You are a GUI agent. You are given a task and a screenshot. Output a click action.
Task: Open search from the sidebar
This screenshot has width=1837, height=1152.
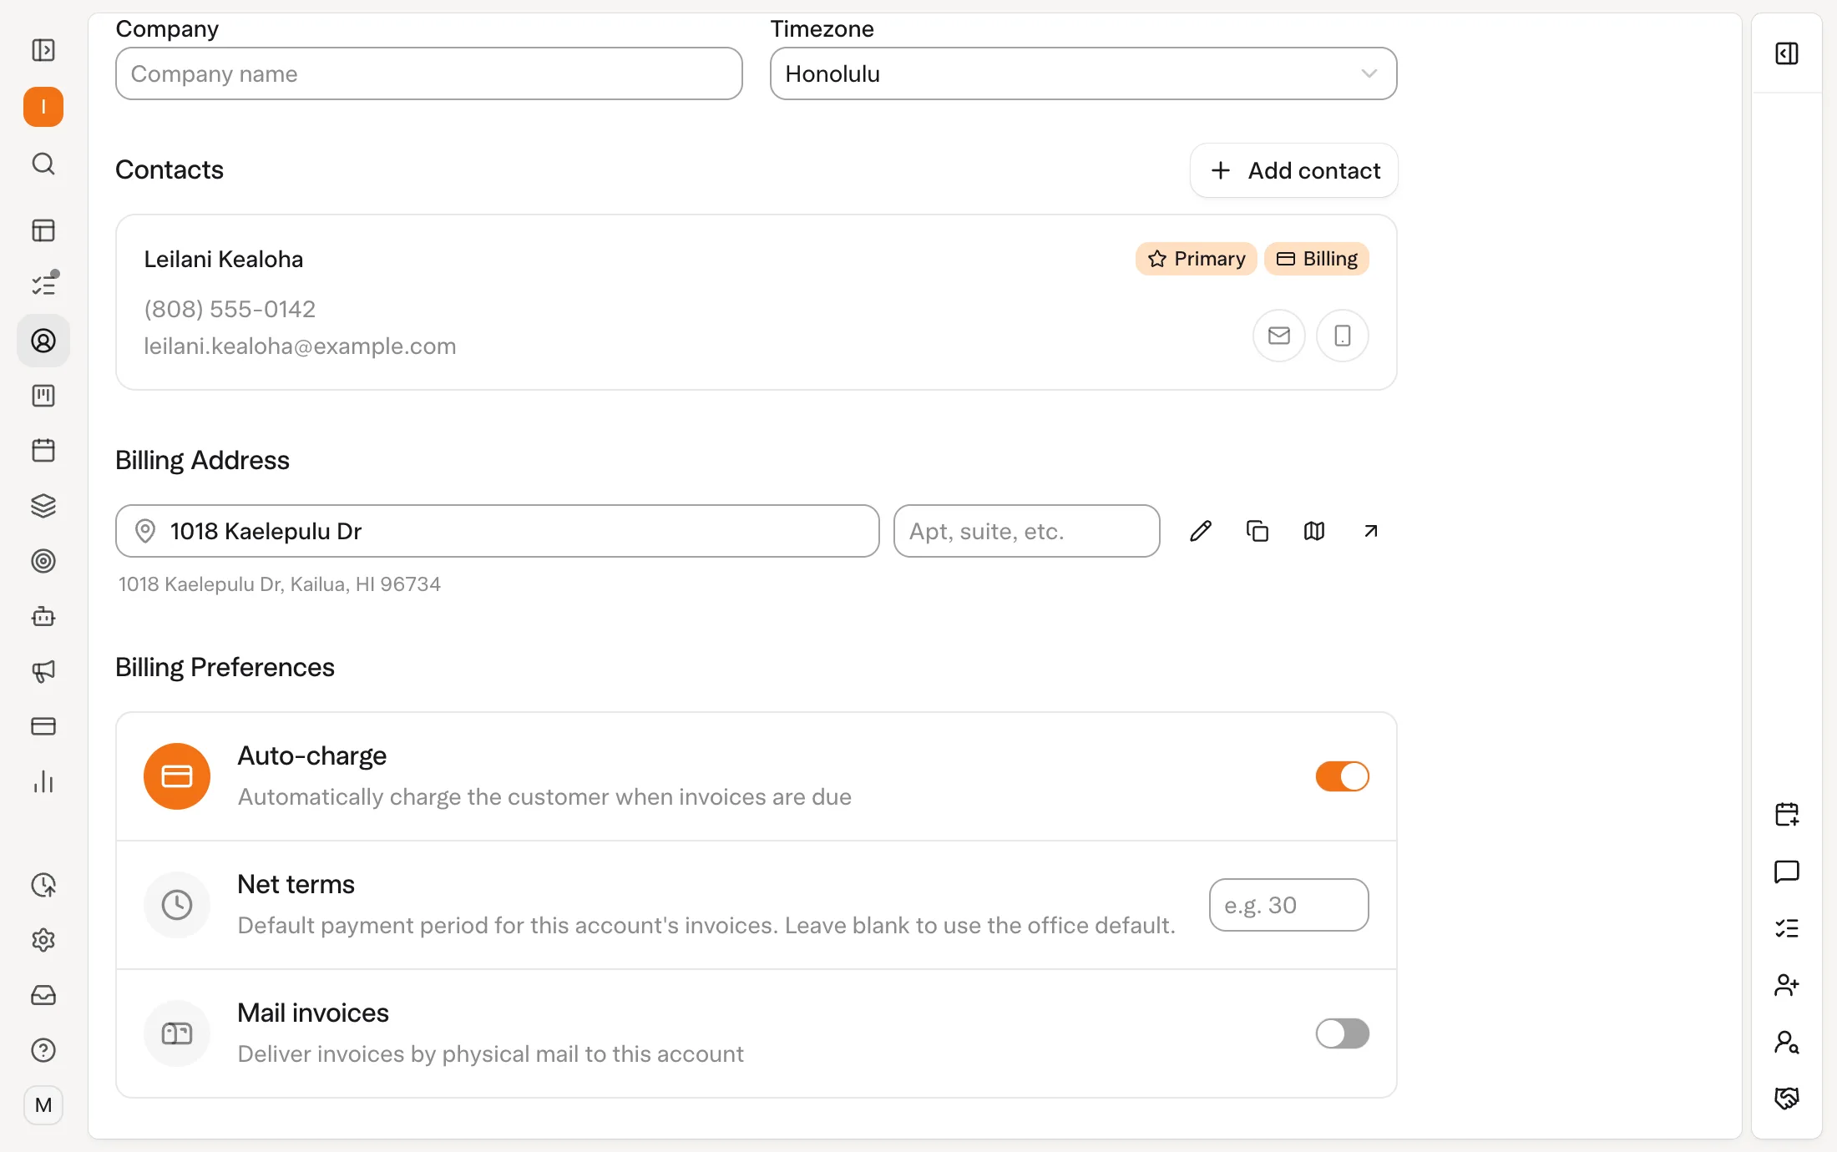click(43, 164)
